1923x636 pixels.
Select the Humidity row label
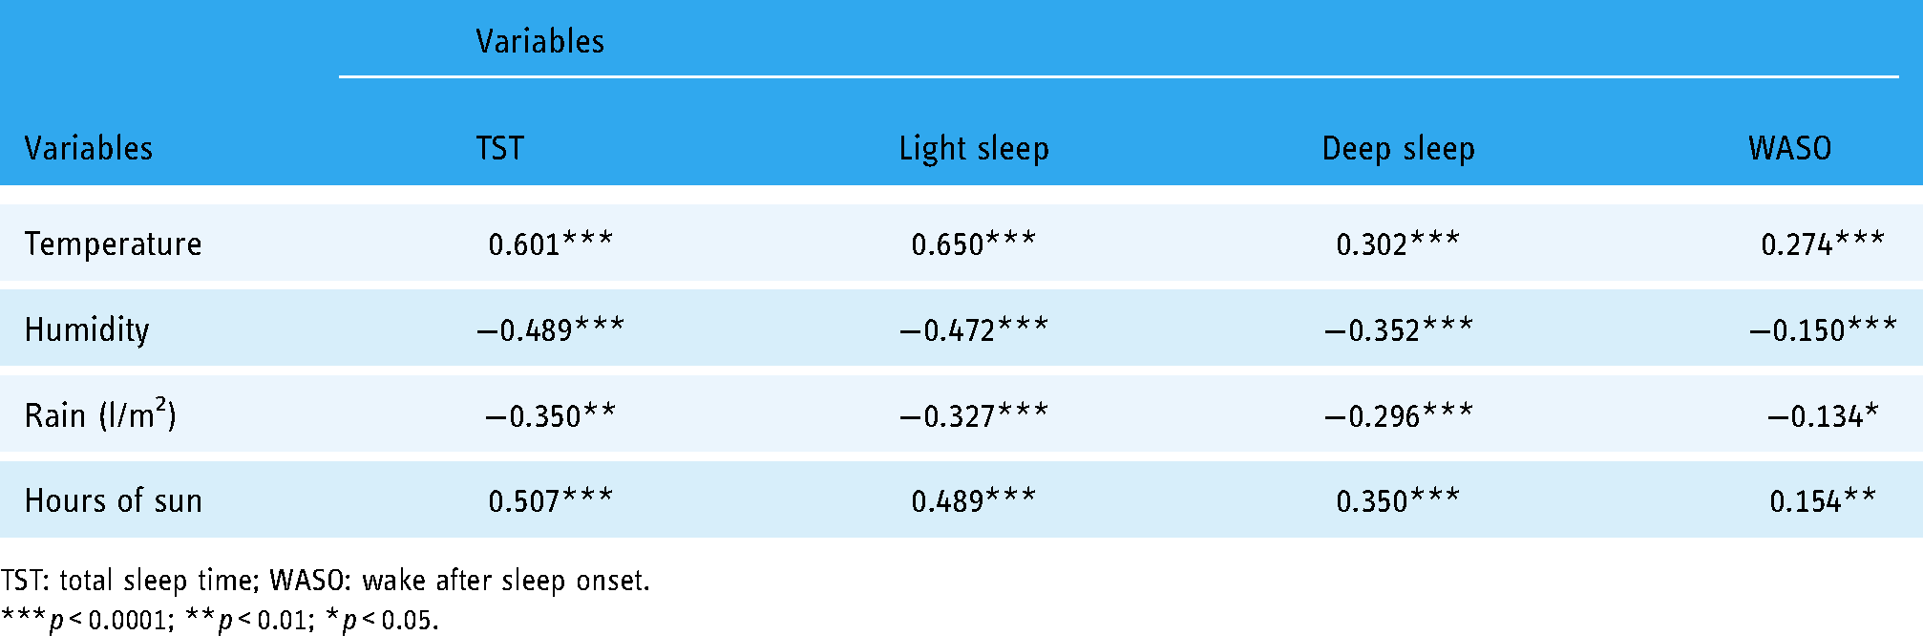[x=87, y=329]
